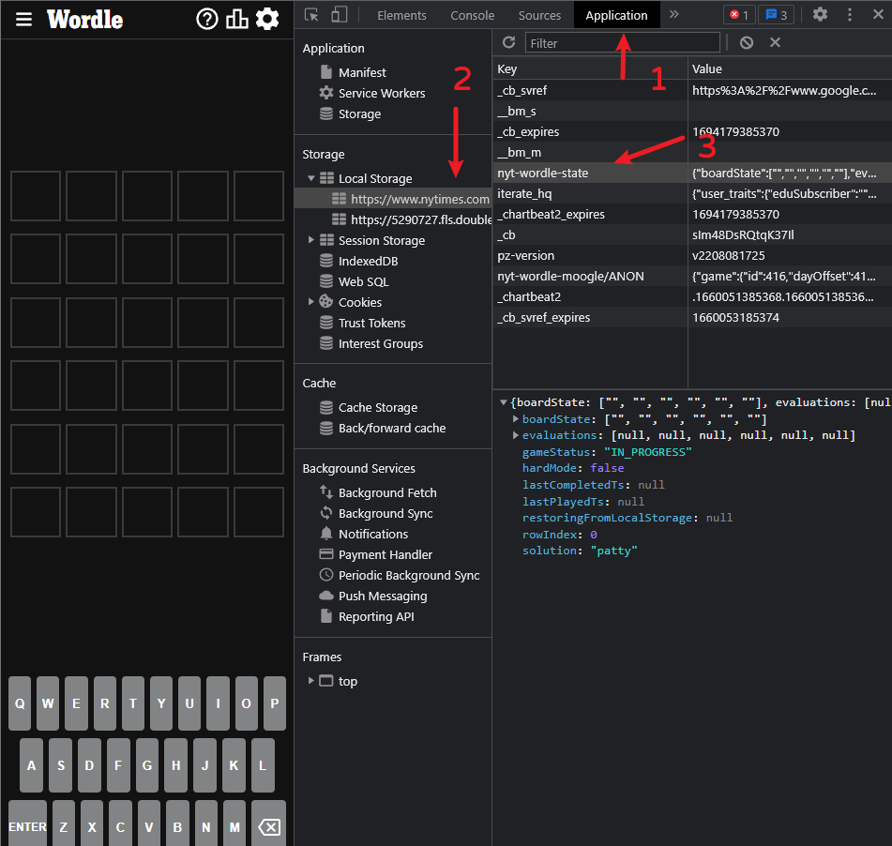The image size is (892, 846).
Task: Open the Wordle statistics chart icon
Action: tap(237, 19)
